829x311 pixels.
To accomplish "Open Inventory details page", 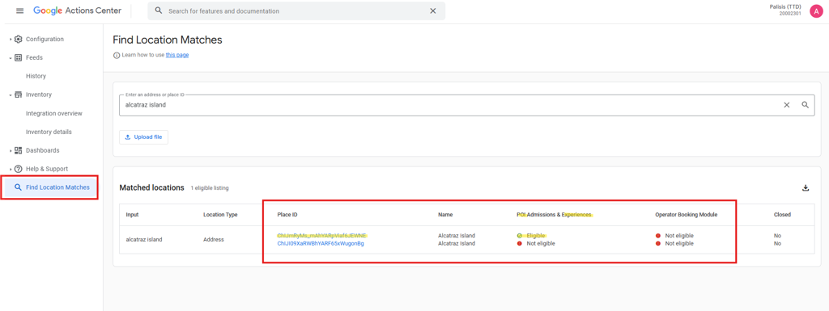I will pos(49,132).
